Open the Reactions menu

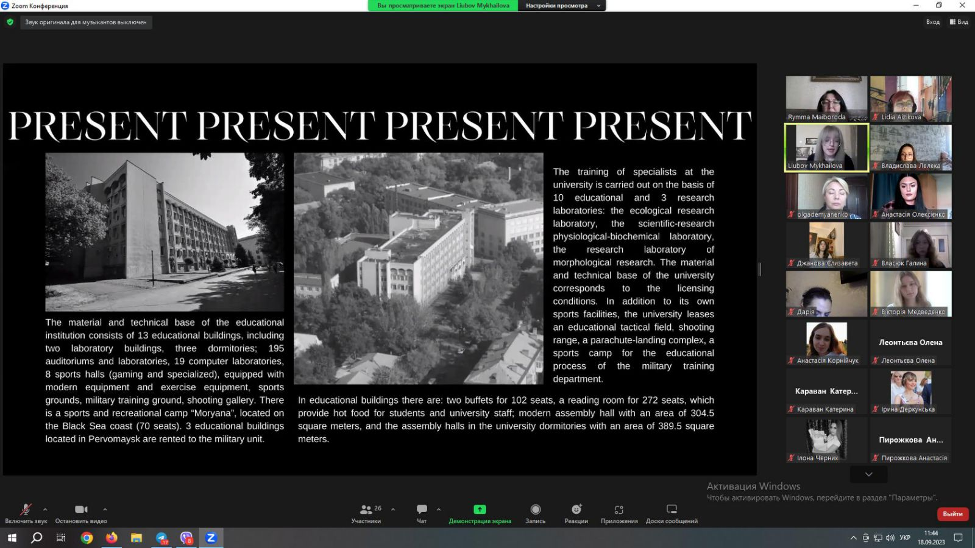tap(576, 510)
